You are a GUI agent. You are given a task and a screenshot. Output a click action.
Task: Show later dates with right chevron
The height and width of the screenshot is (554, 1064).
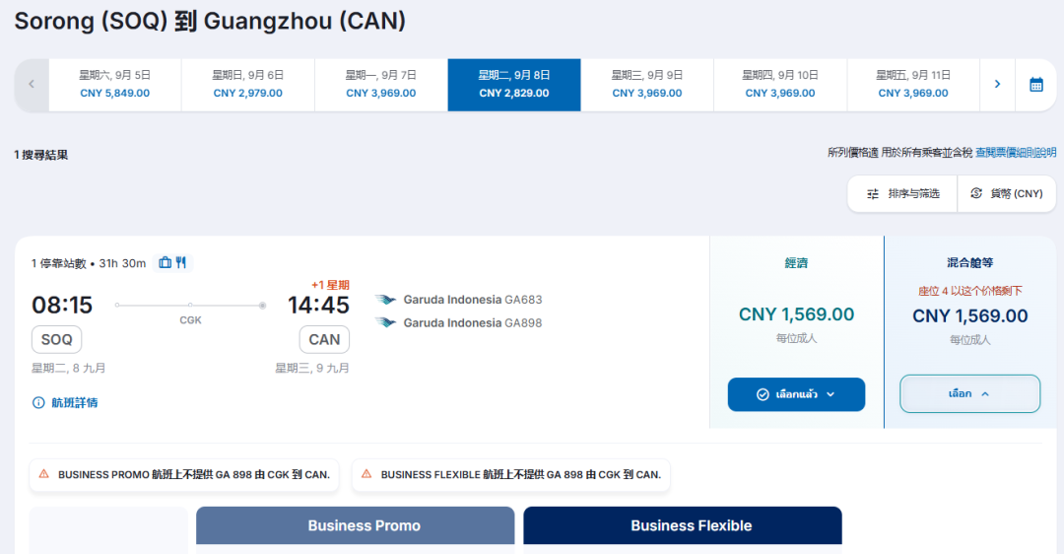pos(997,84)
